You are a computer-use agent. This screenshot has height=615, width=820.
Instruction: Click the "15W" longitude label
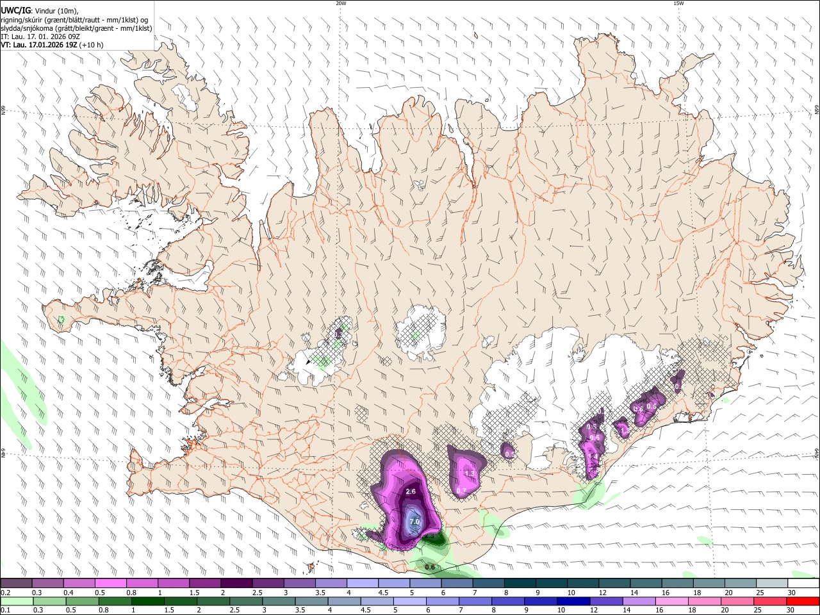pyautogui.click(x=678, y=3)
